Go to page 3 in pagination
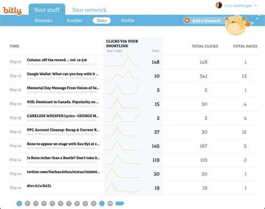The width and height of the screenshot is (265, 209). pos(36,203)
